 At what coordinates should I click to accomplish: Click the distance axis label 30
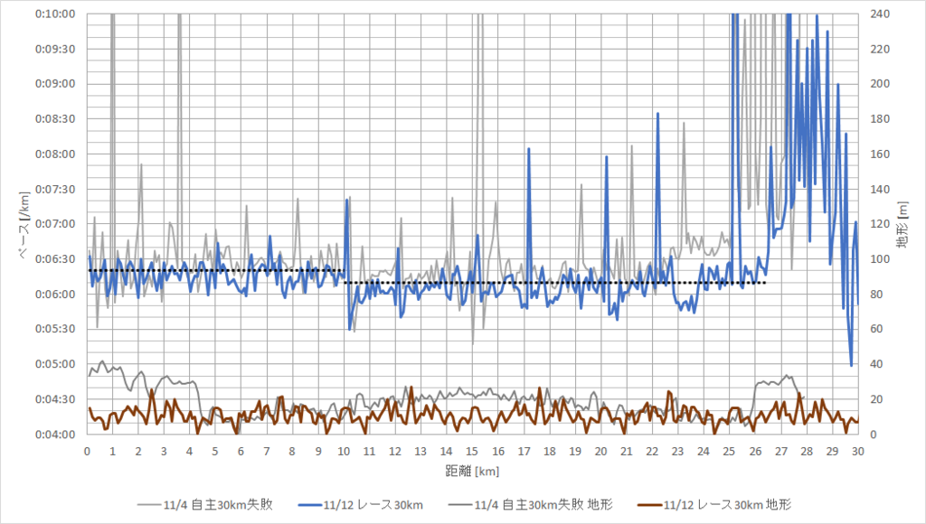pyautogui.click(x=857, y=452)
